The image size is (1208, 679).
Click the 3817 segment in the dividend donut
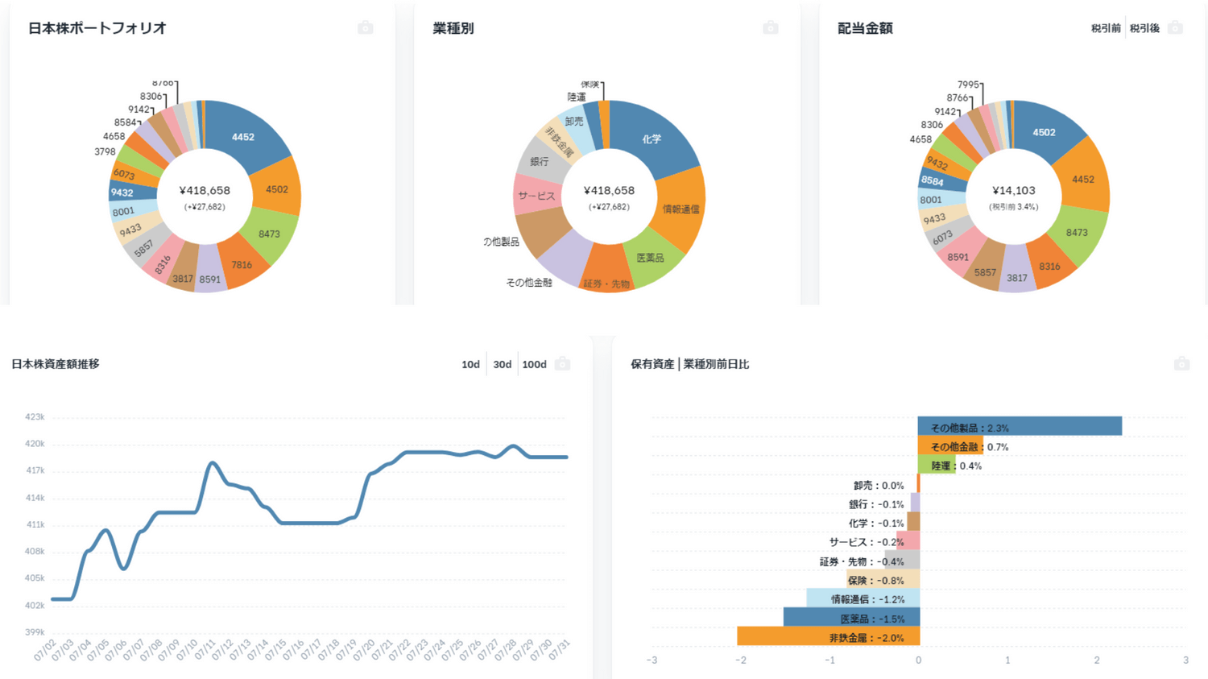click(x=1017, y=278)
